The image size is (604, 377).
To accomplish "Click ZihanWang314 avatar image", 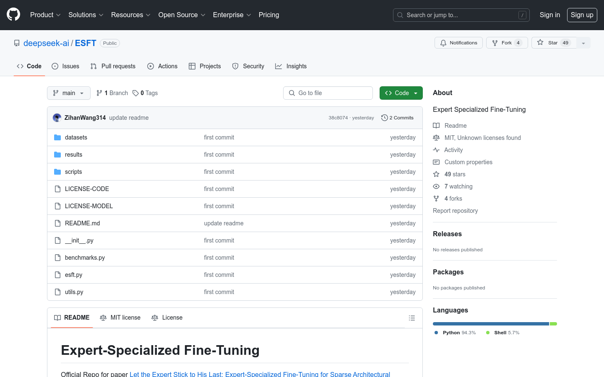I will [x=57, y=118].
